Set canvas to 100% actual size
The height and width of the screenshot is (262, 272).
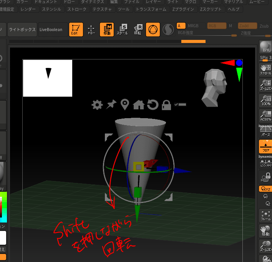tap(265, 101)
